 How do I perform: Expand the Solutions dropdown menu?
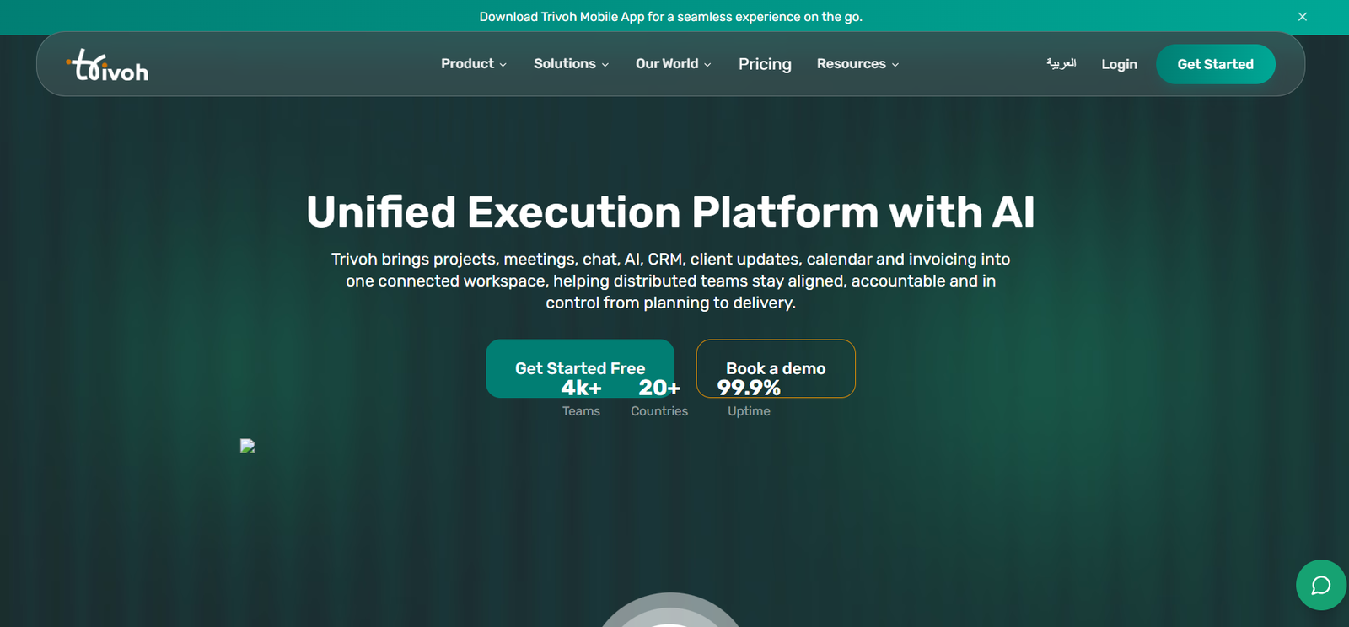tap(571, 64)
